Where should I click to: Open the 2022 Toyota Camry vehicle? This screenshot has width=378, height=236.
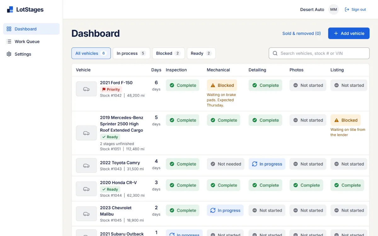pyautogui.click(x=120, y=163)
